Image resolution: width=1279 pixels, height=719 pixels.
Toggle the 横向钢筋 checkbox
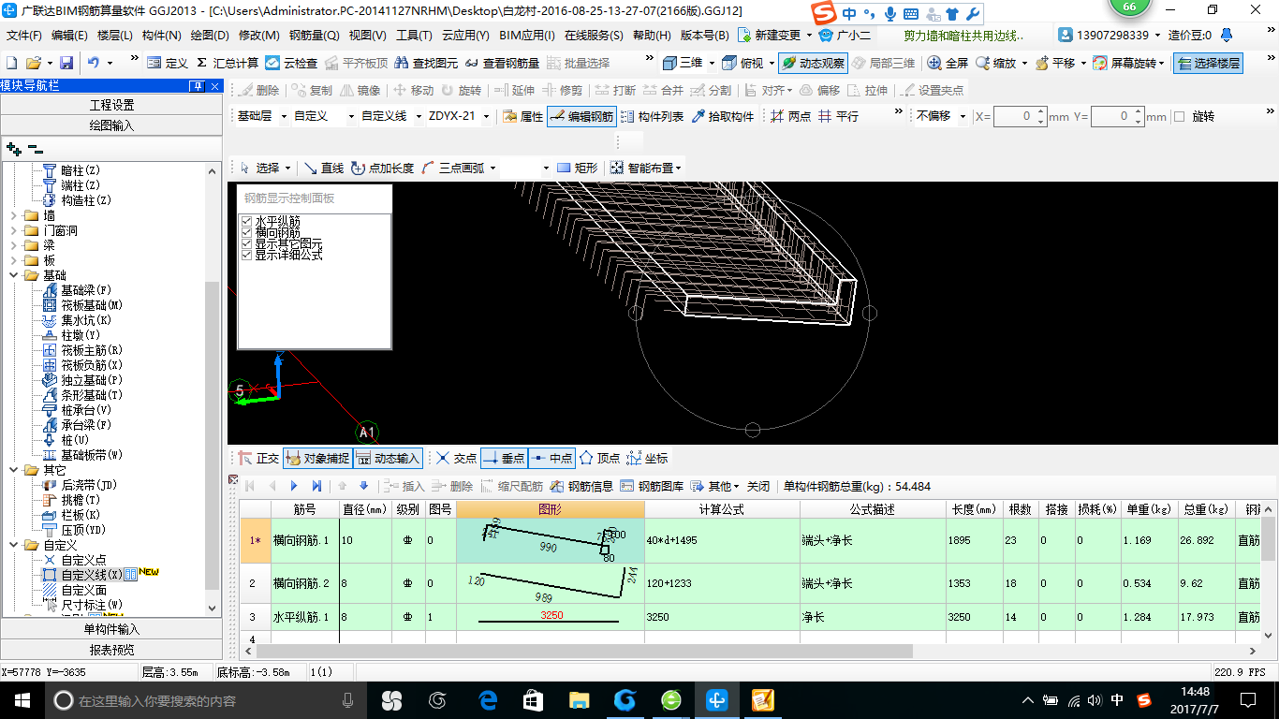tap(247, 232)
